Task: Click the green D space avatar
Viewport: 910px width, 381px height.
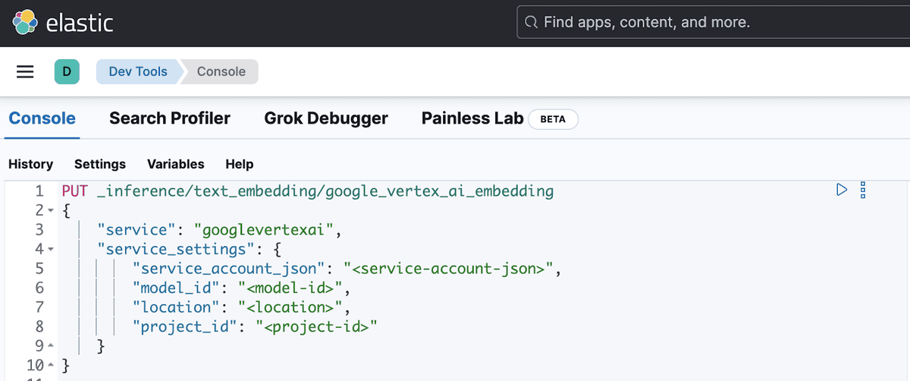Action: 67,72
